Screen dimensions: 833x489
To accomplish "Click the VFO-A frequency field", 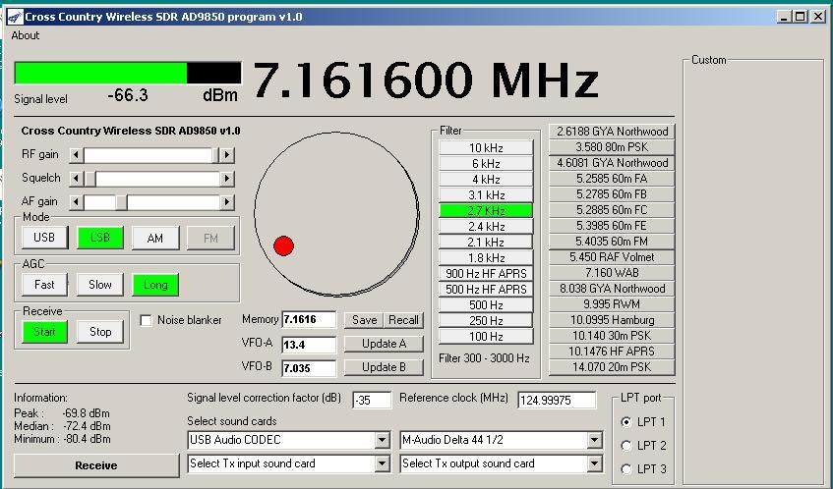I will pyautogui.click(x=308, y=345).
